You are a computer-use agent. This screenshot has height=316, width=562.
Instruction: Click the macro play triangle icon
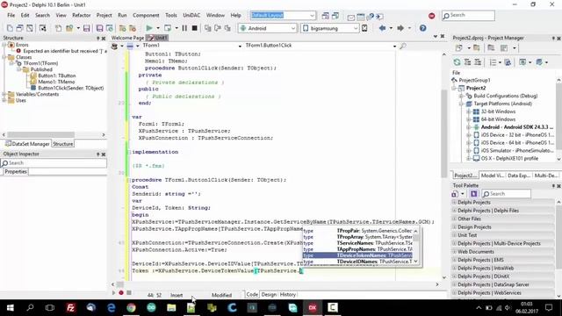tap(114, 292)
